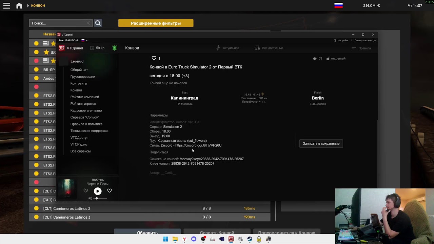Open OBS Studio from taskbar
The image size is (434, 244).
click(x=203, y=239)
